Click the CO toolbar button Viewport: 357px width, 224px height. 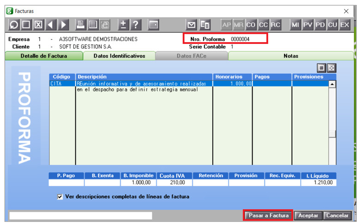tap(251, 25)
